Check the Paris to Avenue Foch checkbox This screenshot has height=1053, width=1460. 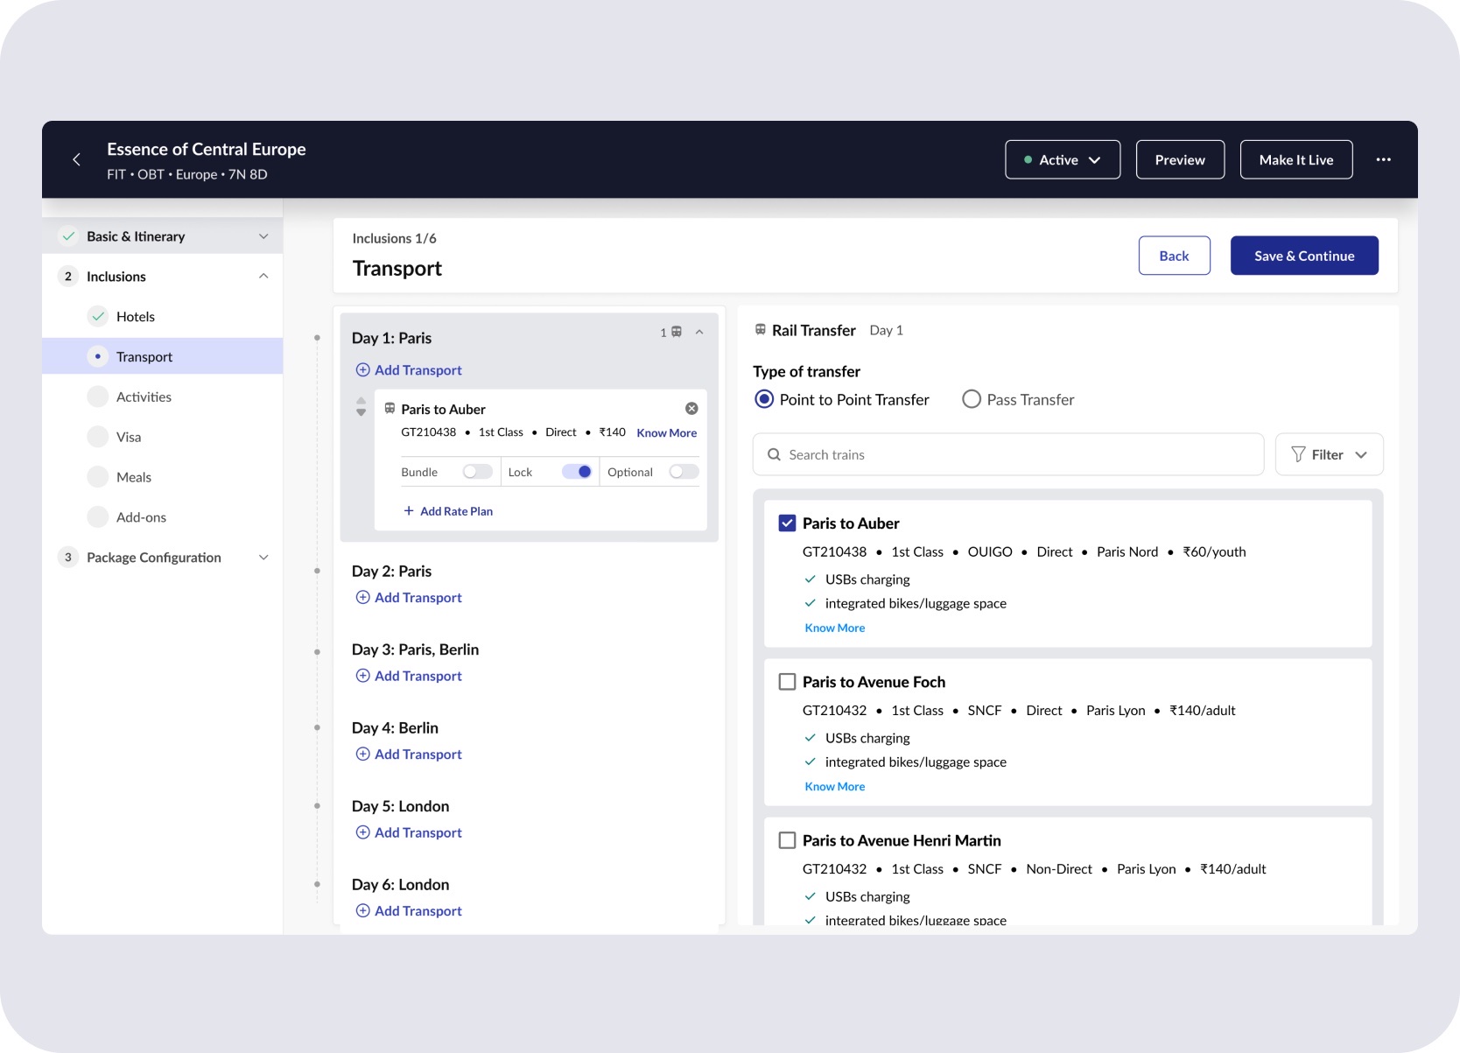787,682
